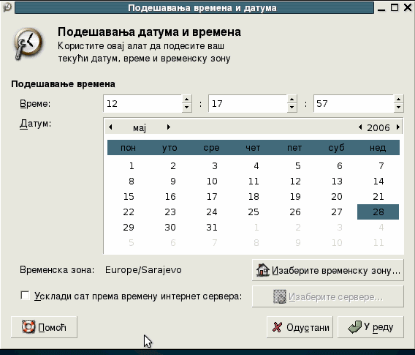Click the Изаберите сервере button
This screenshot has width=415, height=355.
[328, 296]
